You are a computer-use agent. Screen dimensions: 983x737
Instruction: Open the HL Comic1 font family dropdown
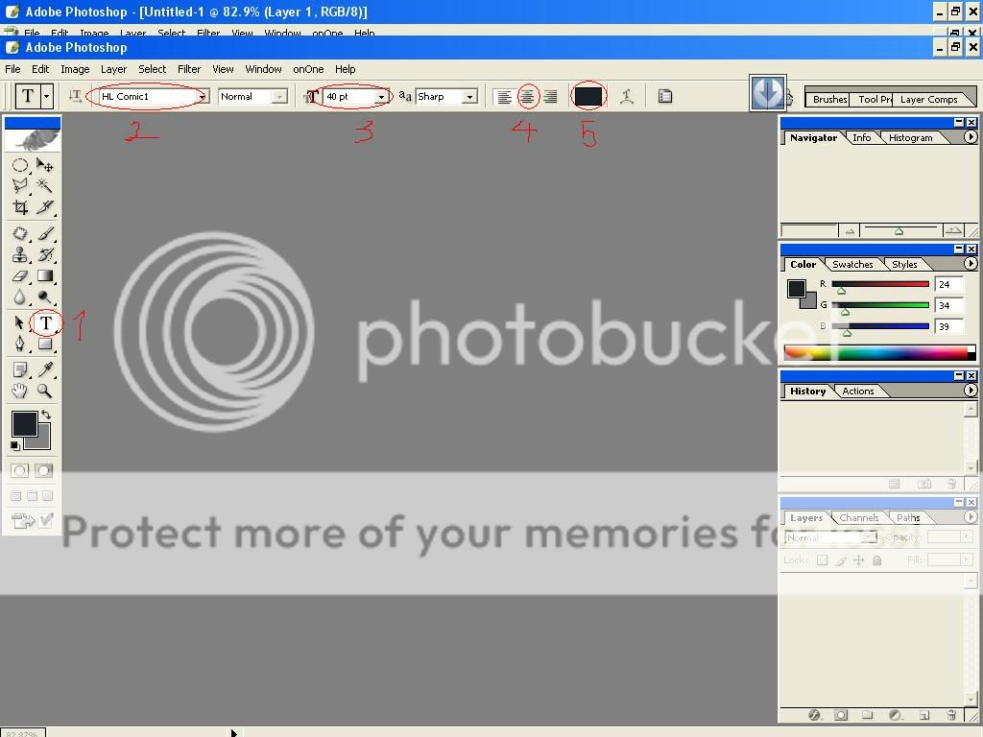click(x=202, y=97)
